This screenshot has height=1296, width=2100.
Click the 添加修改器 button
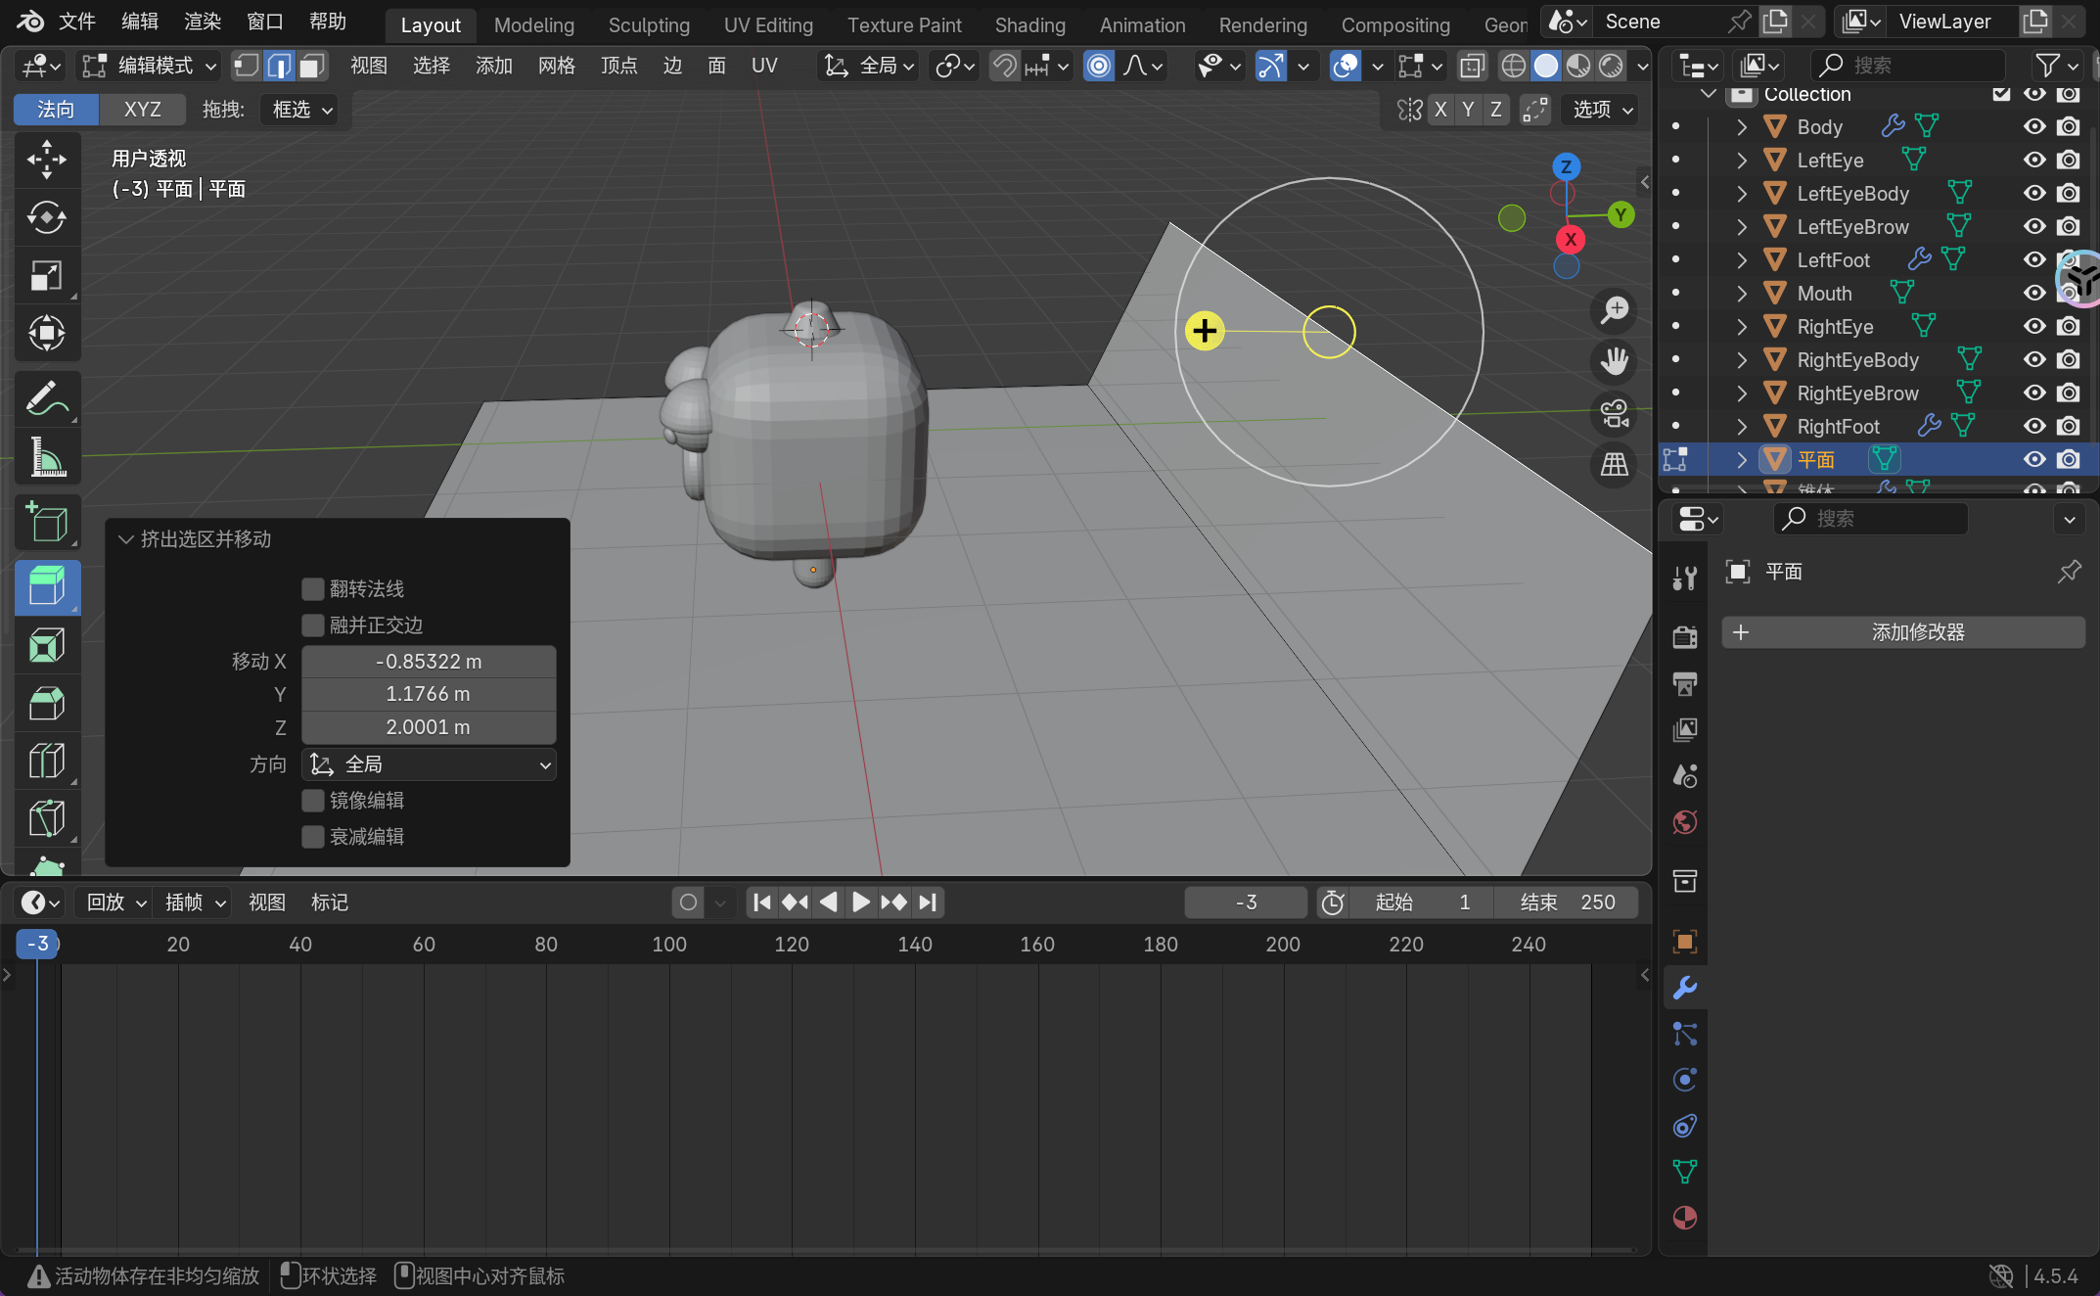coord(1902,632)
